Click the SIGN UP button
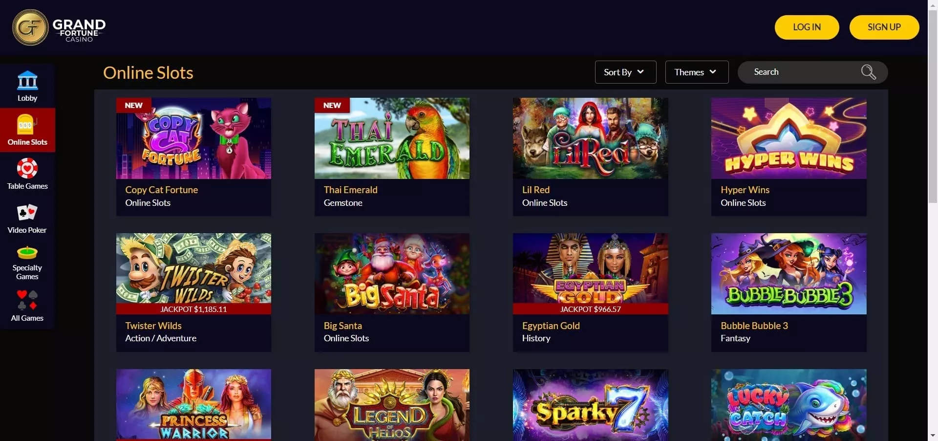Screen dimensions: 938x441 pyautogui.click(x=884, y=27)
